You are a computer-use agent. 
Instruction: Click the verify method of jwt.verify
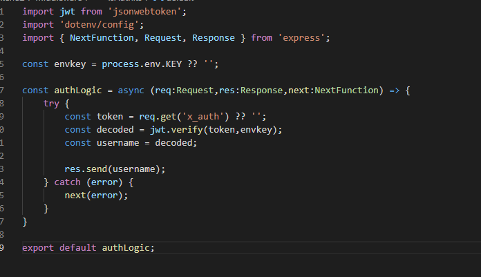pos(187,130)
